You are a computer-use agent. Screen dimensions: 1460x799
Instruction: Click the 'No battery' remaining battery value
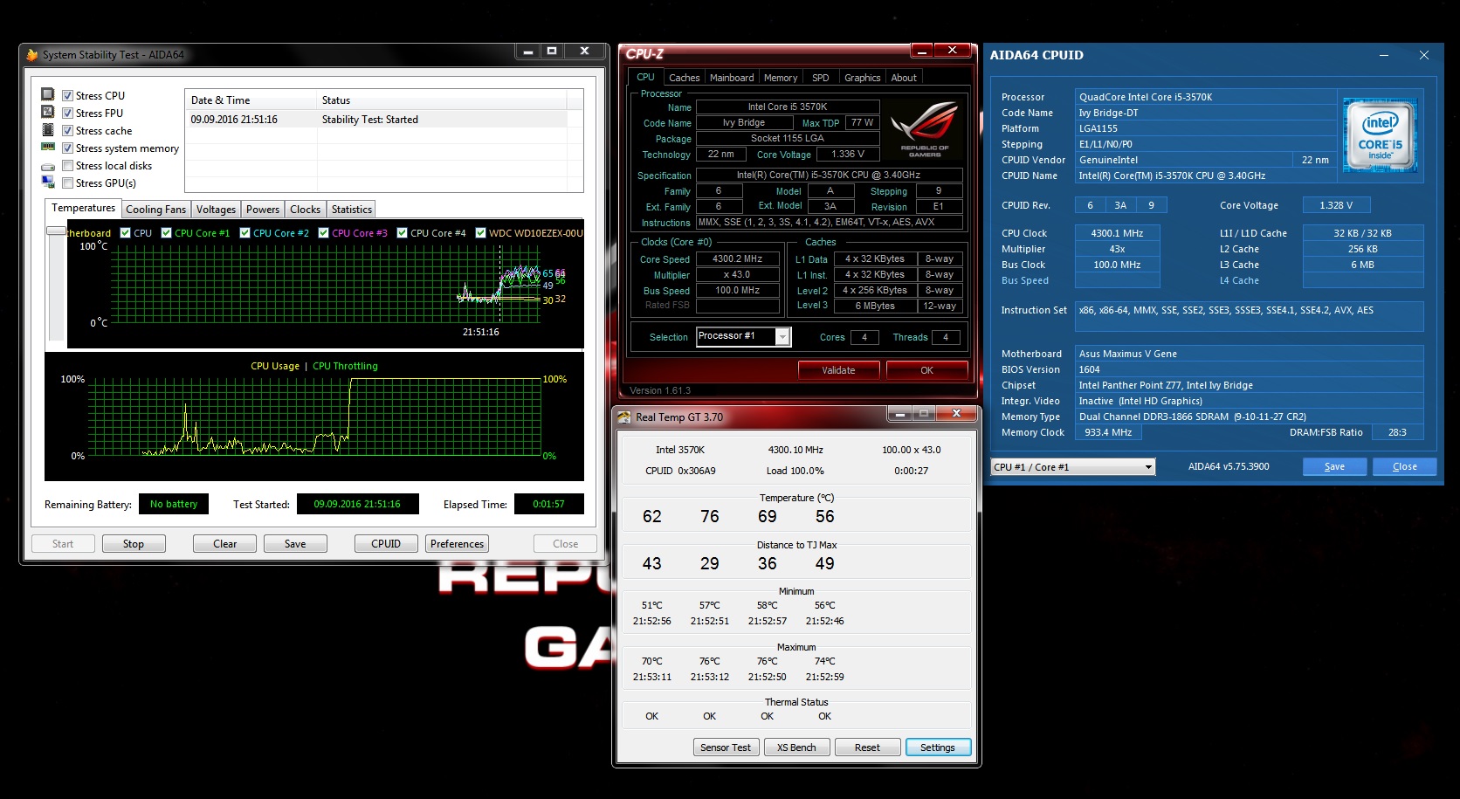174,504
